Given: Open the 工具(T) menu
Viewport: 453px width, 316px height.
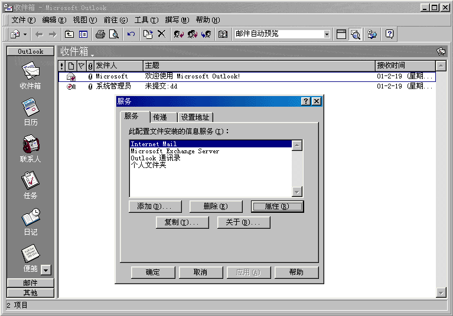Looking at the screenshot, I should [x=146, y=20].
